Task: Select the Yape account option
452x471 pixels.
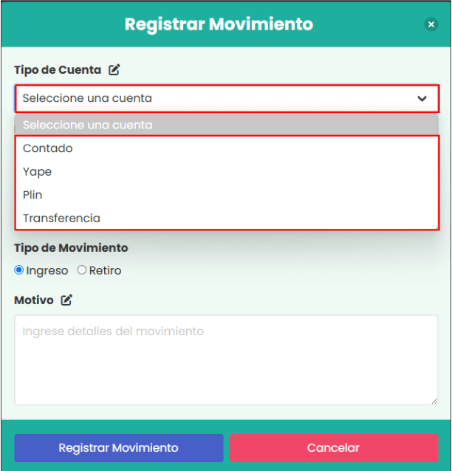Action: [x=38, y=172]
